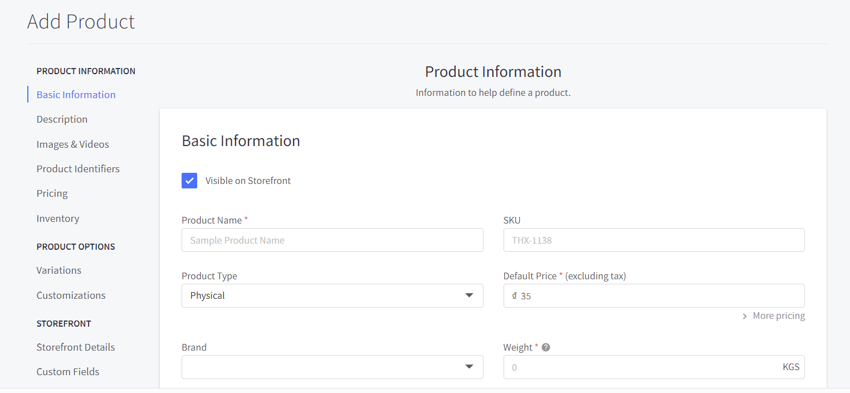Click the Default Price input field

tap(657, 296)
